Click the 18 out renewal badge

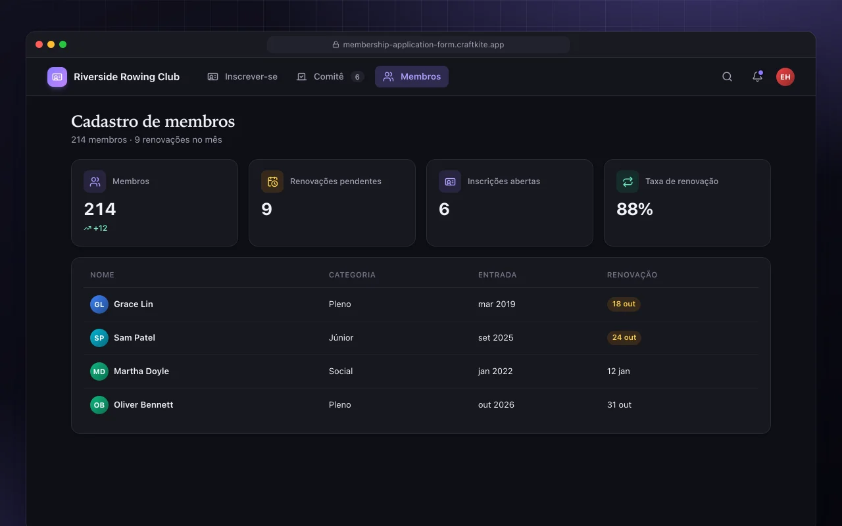(x=624, y=304)
